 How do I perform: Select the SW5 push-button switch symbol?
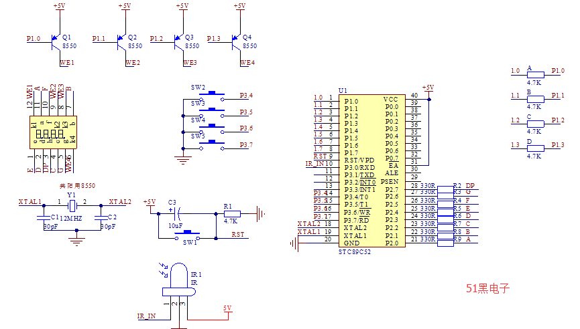pos(212,145)
